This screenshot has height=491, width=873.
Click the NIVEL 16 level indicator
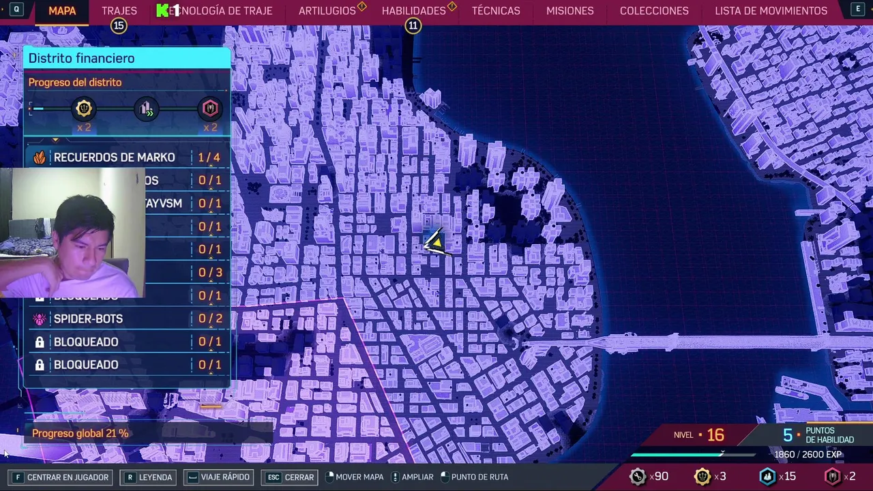(x=699, y=435)
